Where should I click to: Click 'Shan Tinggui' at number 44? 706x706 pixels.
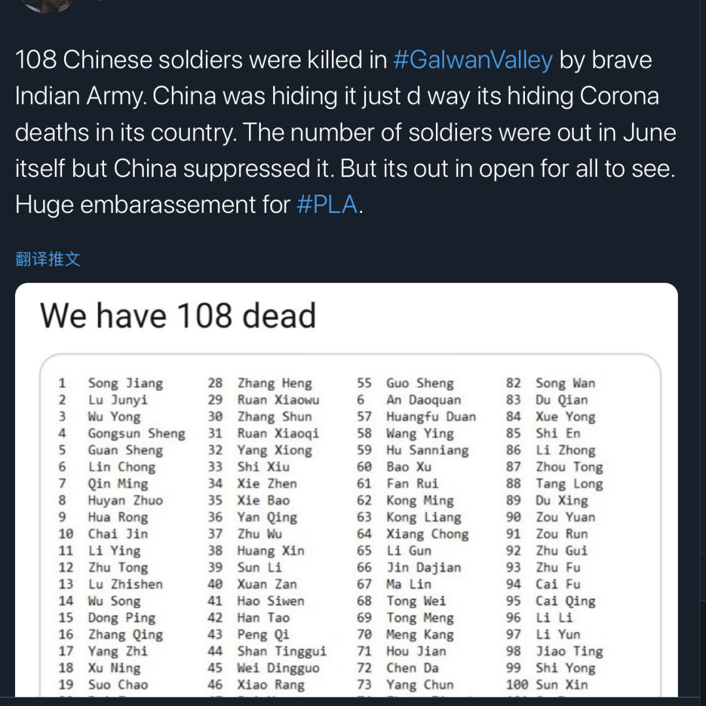click(282, 651)
